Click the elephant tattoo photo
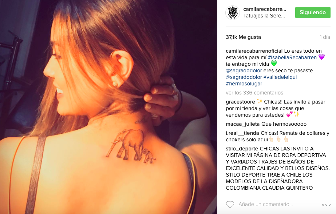 (x=108, y=107)
